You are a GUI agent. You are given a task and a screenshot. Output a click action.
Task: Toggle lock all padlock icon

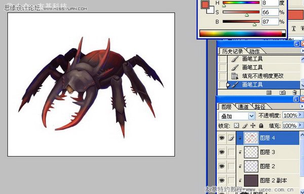tap(261, 126)
